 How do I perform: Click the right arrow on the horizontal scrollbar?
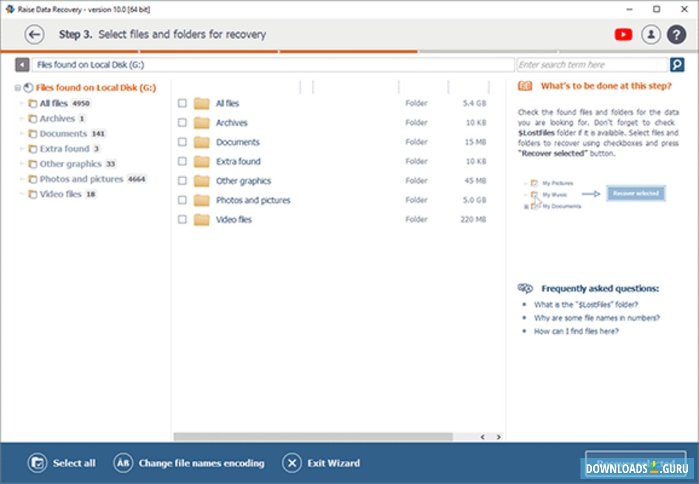pyautogui.click(x=498, y=437)
